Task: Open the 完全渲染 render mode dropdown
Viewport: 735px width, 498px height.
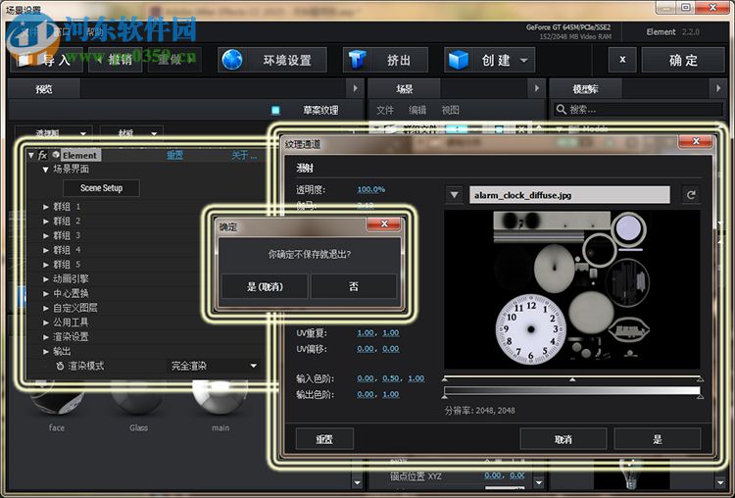Action: click(214, 366)
